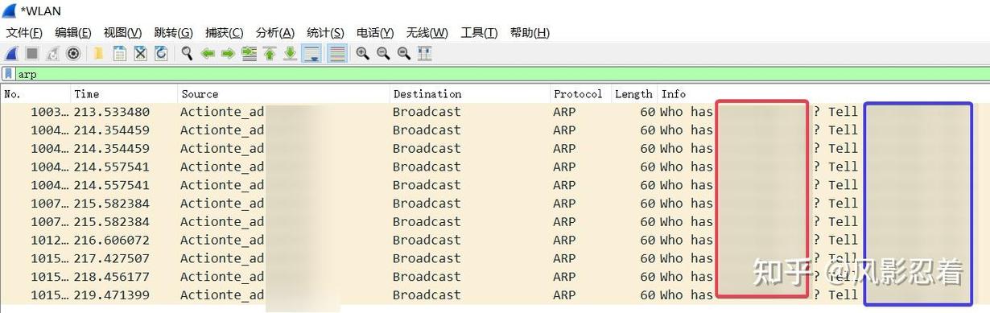Go to specified packet icon
Viewport: 990px width, 313px height.
pyautogui.click(x=249, y=54)
